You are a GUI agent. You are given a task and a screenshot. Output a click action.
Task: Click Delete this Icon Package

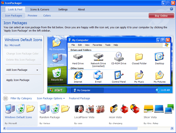pos(21,60)
